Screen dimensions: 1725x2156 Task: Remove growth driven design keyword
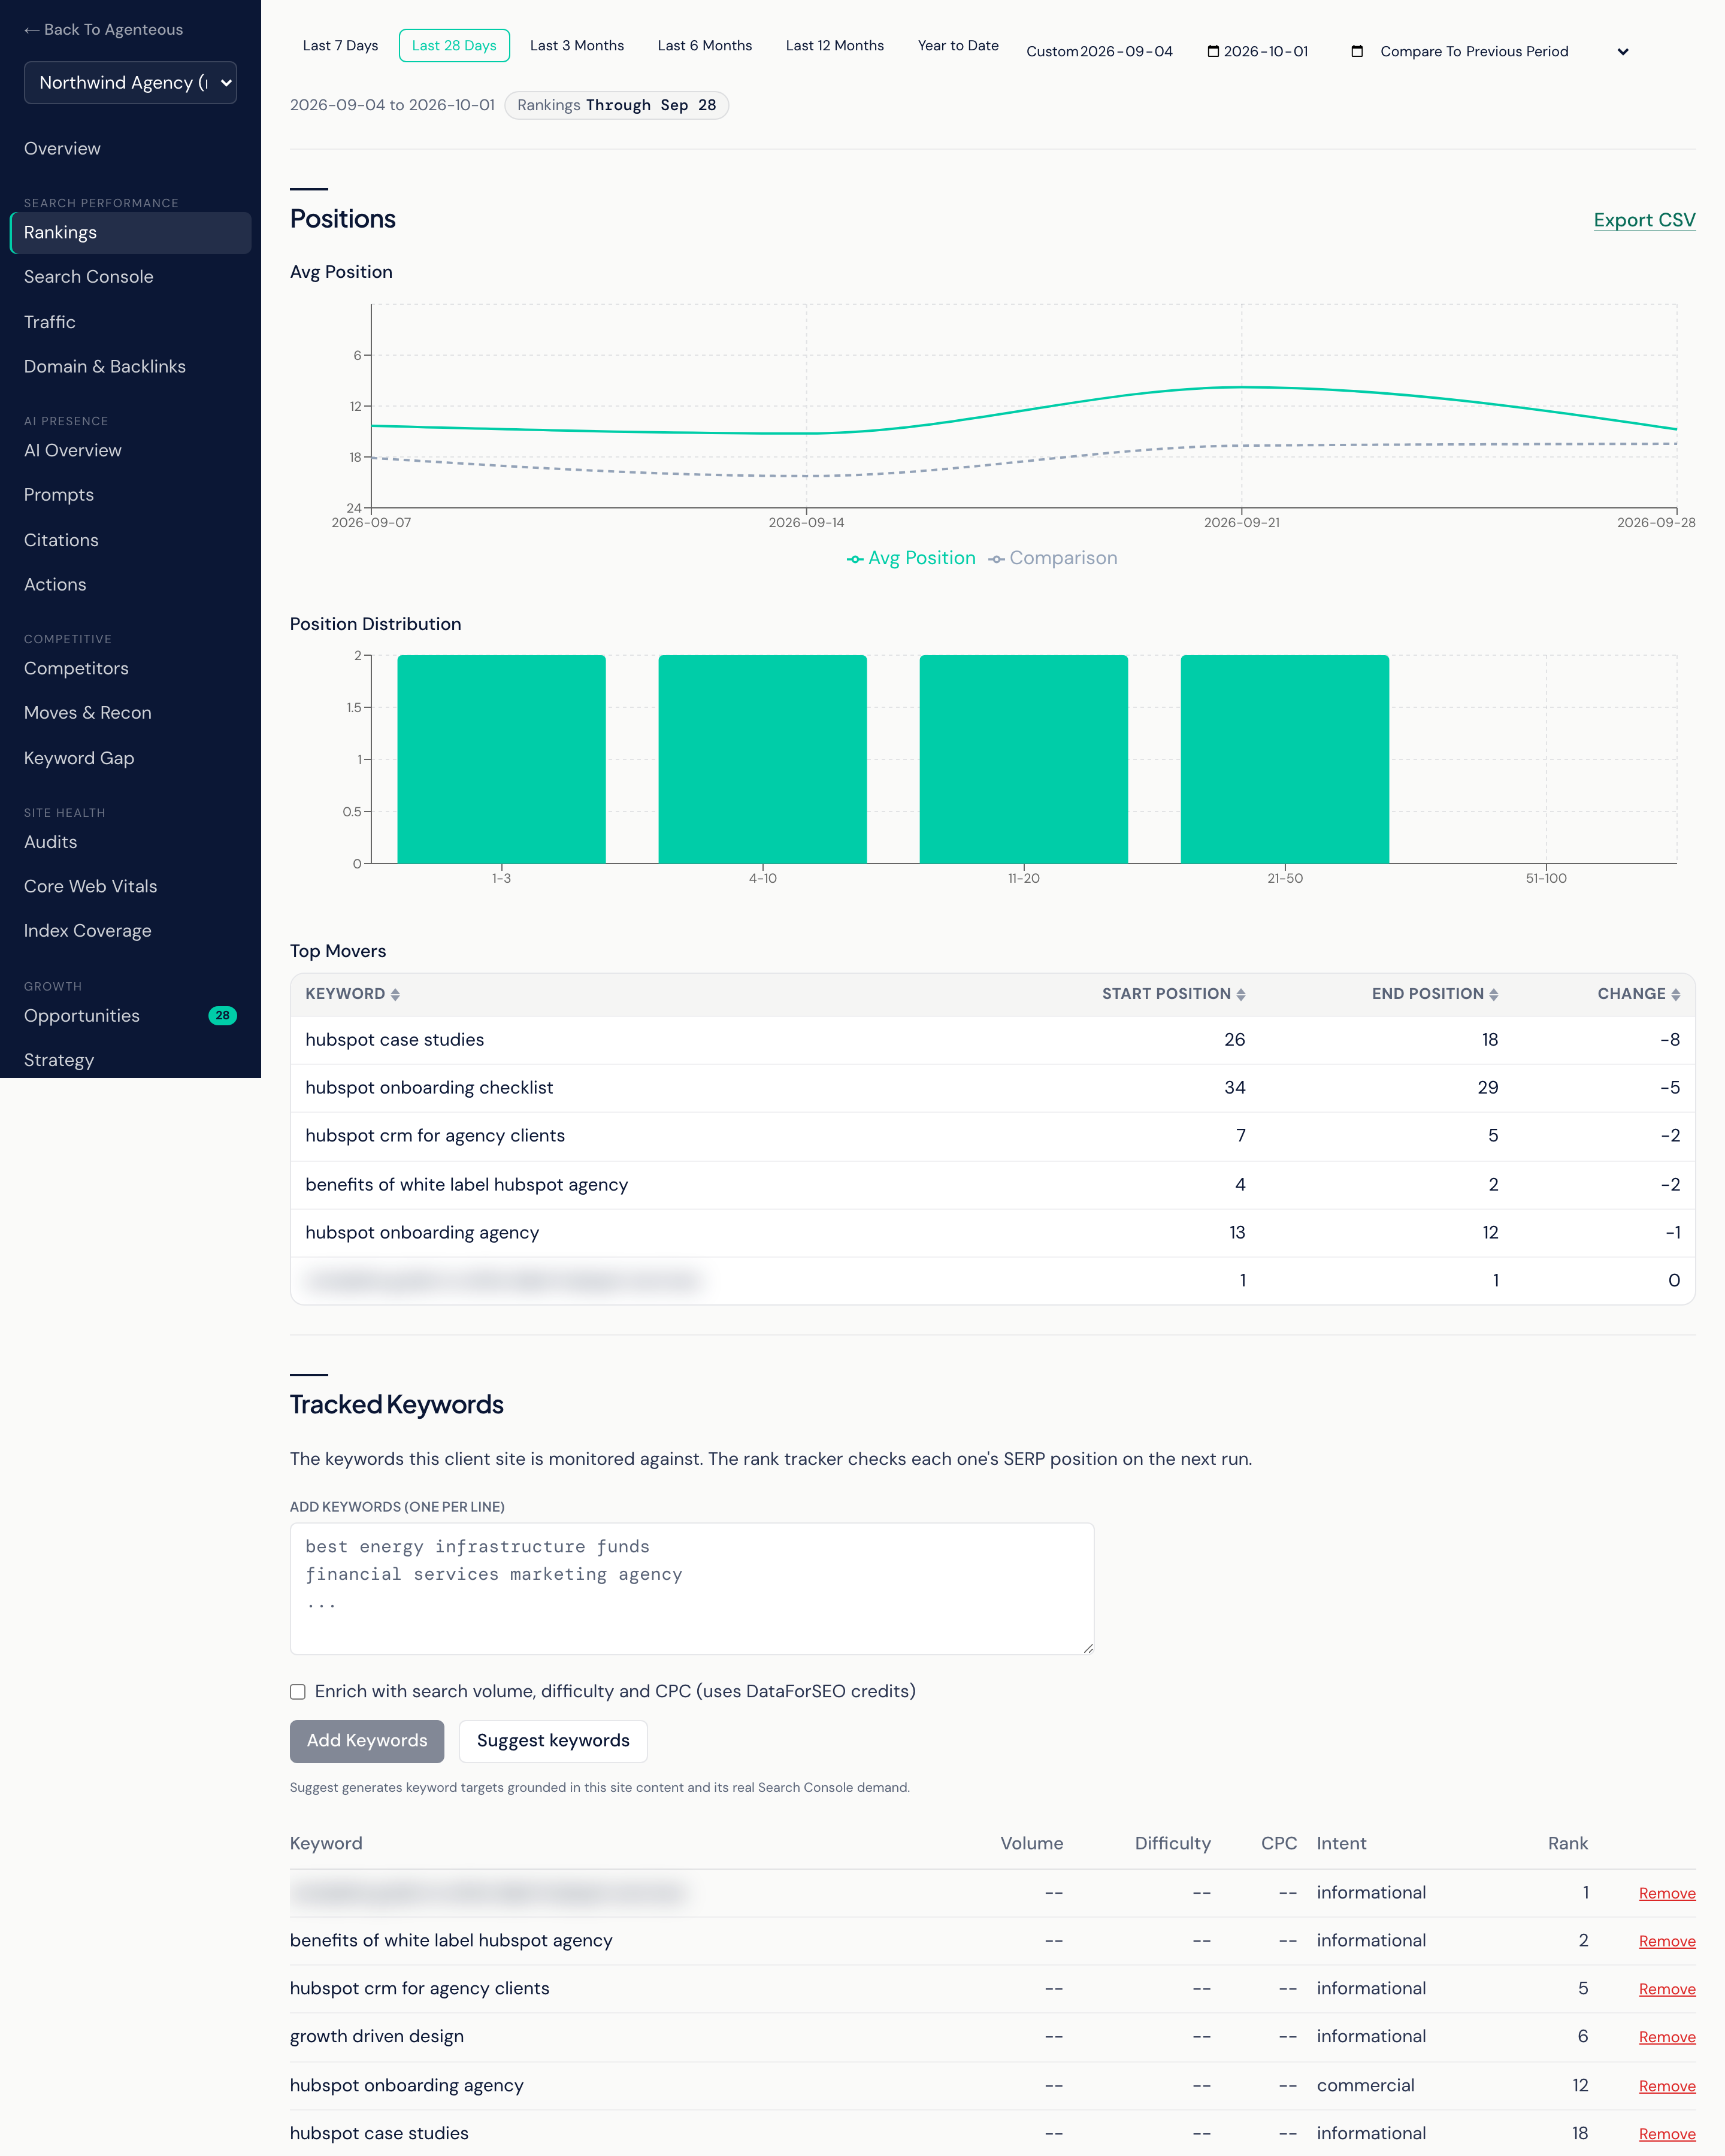coord(1667,2038)
